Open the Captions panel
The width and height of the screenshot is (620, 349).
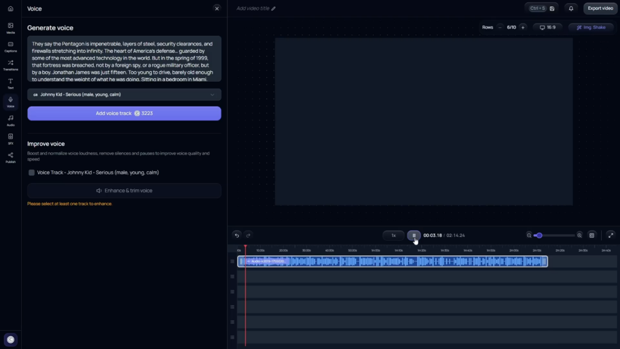[11, 46]
